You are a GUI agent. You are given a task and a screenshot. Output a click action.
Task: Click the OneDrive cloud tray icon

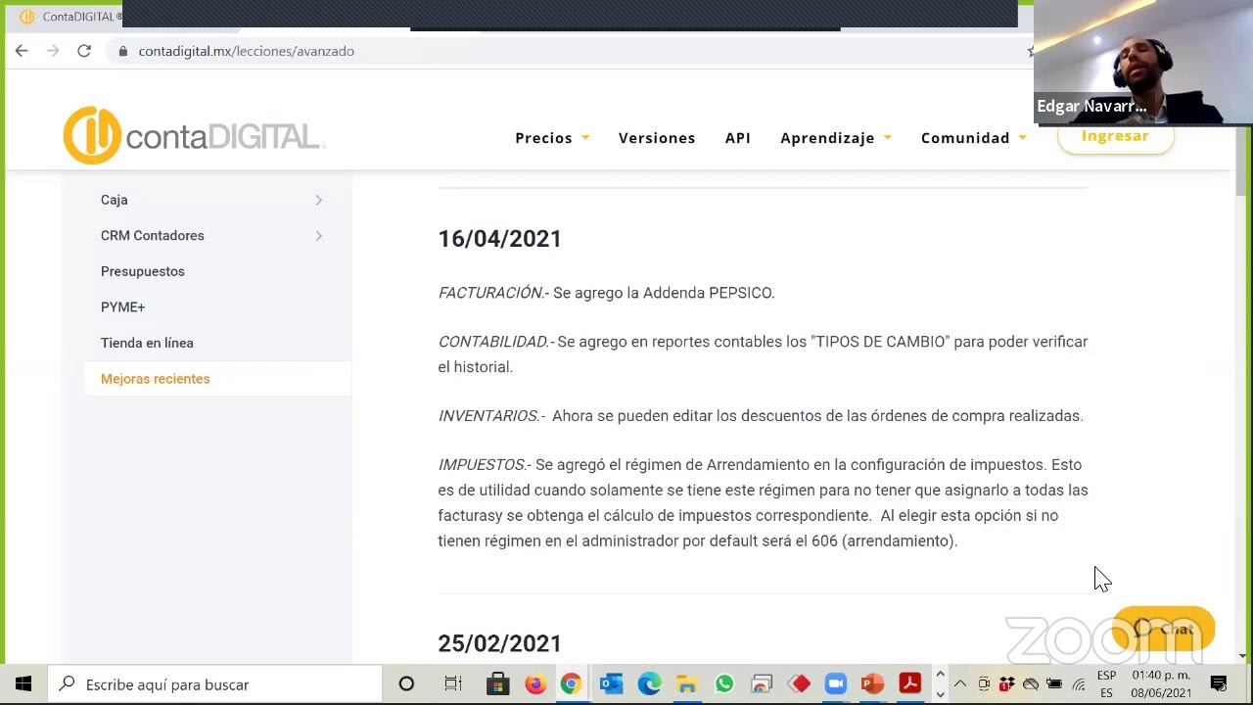(x=1031, y=684)
